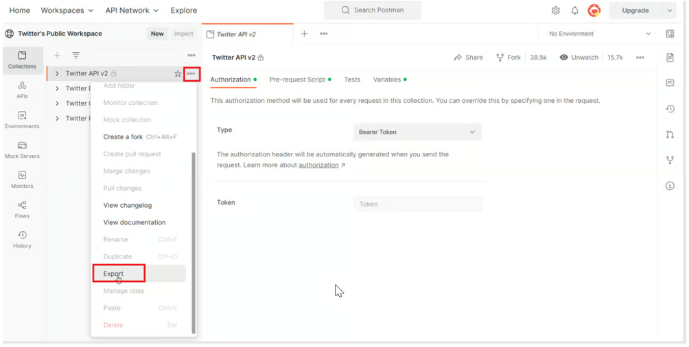Click the filter icon in collections panel
The image size is (689, 347).
coord(76,56)
